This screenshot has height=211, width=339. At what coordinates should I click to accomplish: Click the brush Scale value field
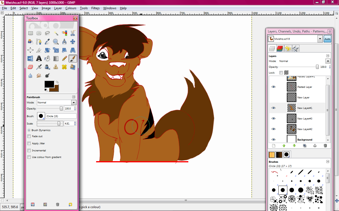pos(68,123)
